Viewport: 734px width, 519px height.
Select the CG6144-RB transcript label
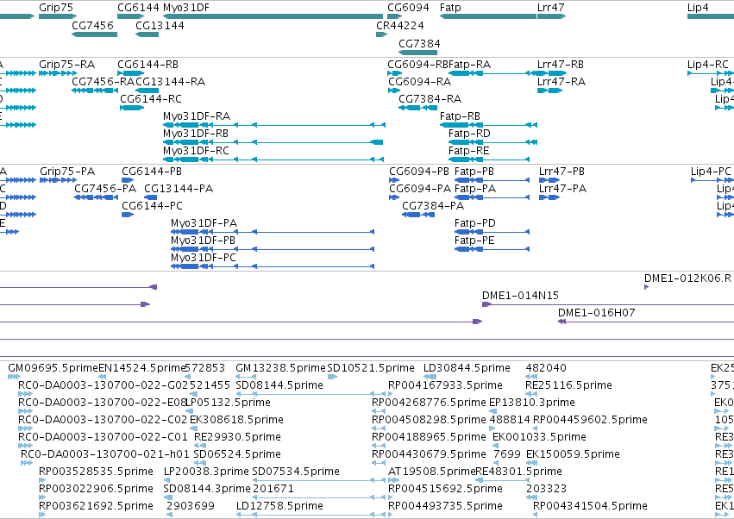tap(147, 64)
